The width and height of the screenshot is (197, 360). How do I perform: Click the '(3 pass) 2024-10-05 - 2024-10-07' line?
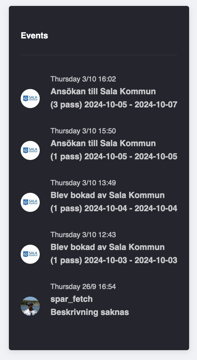(x=114, y=105)
